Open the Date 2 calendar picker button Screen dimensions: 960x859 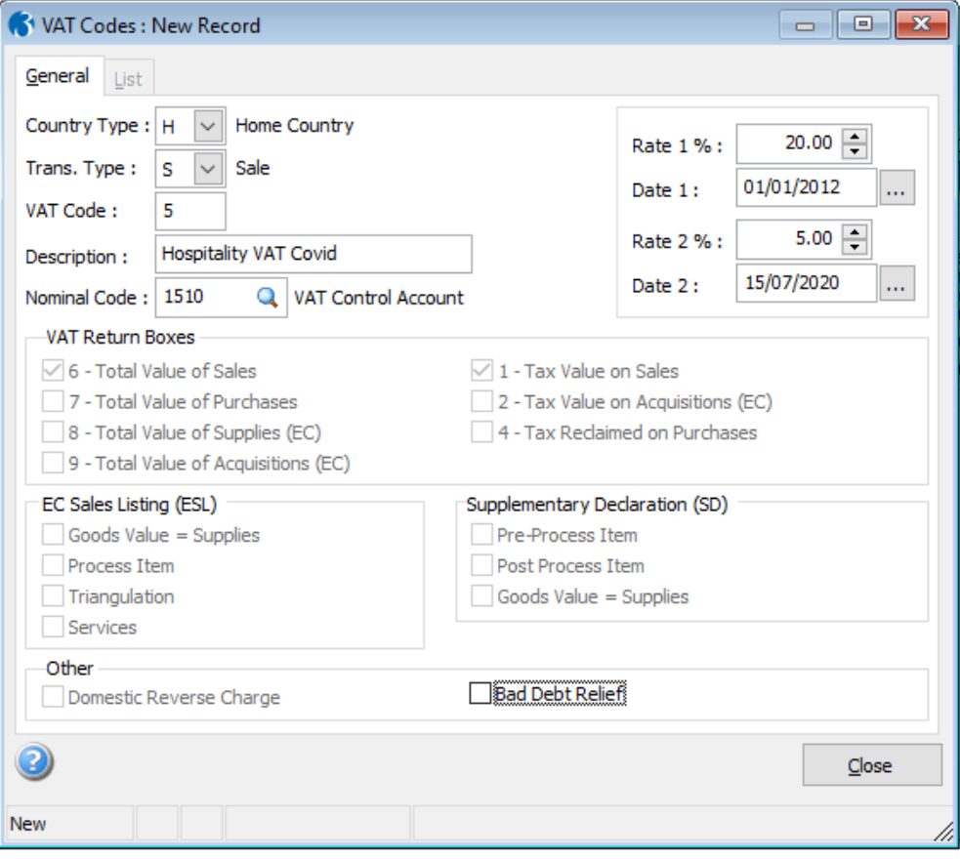point(897,283)
